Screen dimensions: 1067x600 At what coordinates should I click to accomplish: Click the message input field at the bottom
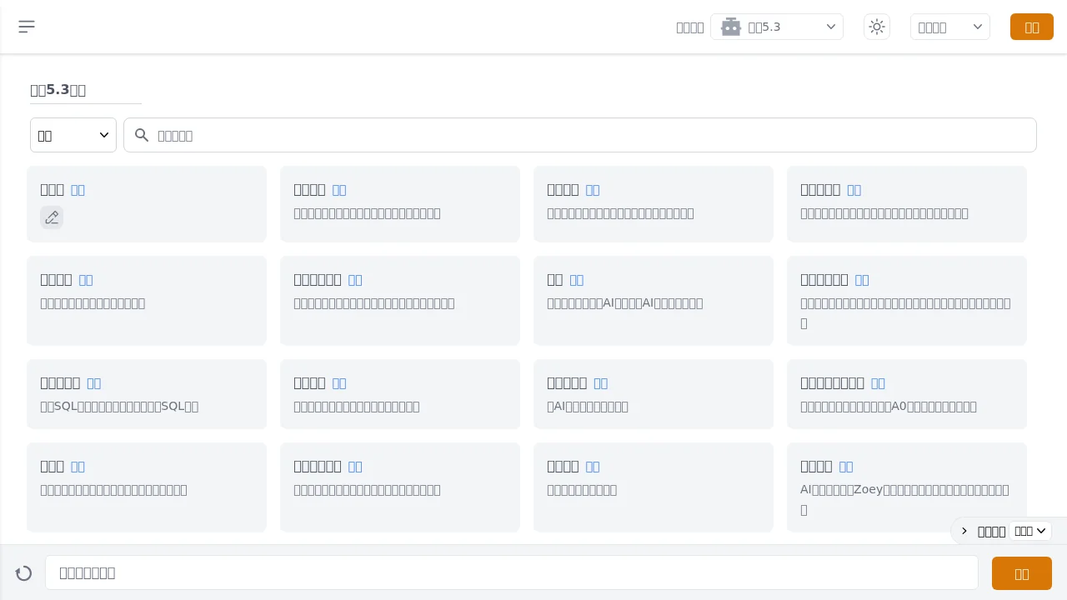[x=512, y=573]
